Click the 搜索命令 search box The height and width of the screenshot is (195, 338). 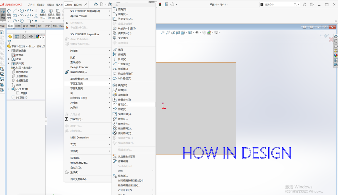(x=279, y=4)
